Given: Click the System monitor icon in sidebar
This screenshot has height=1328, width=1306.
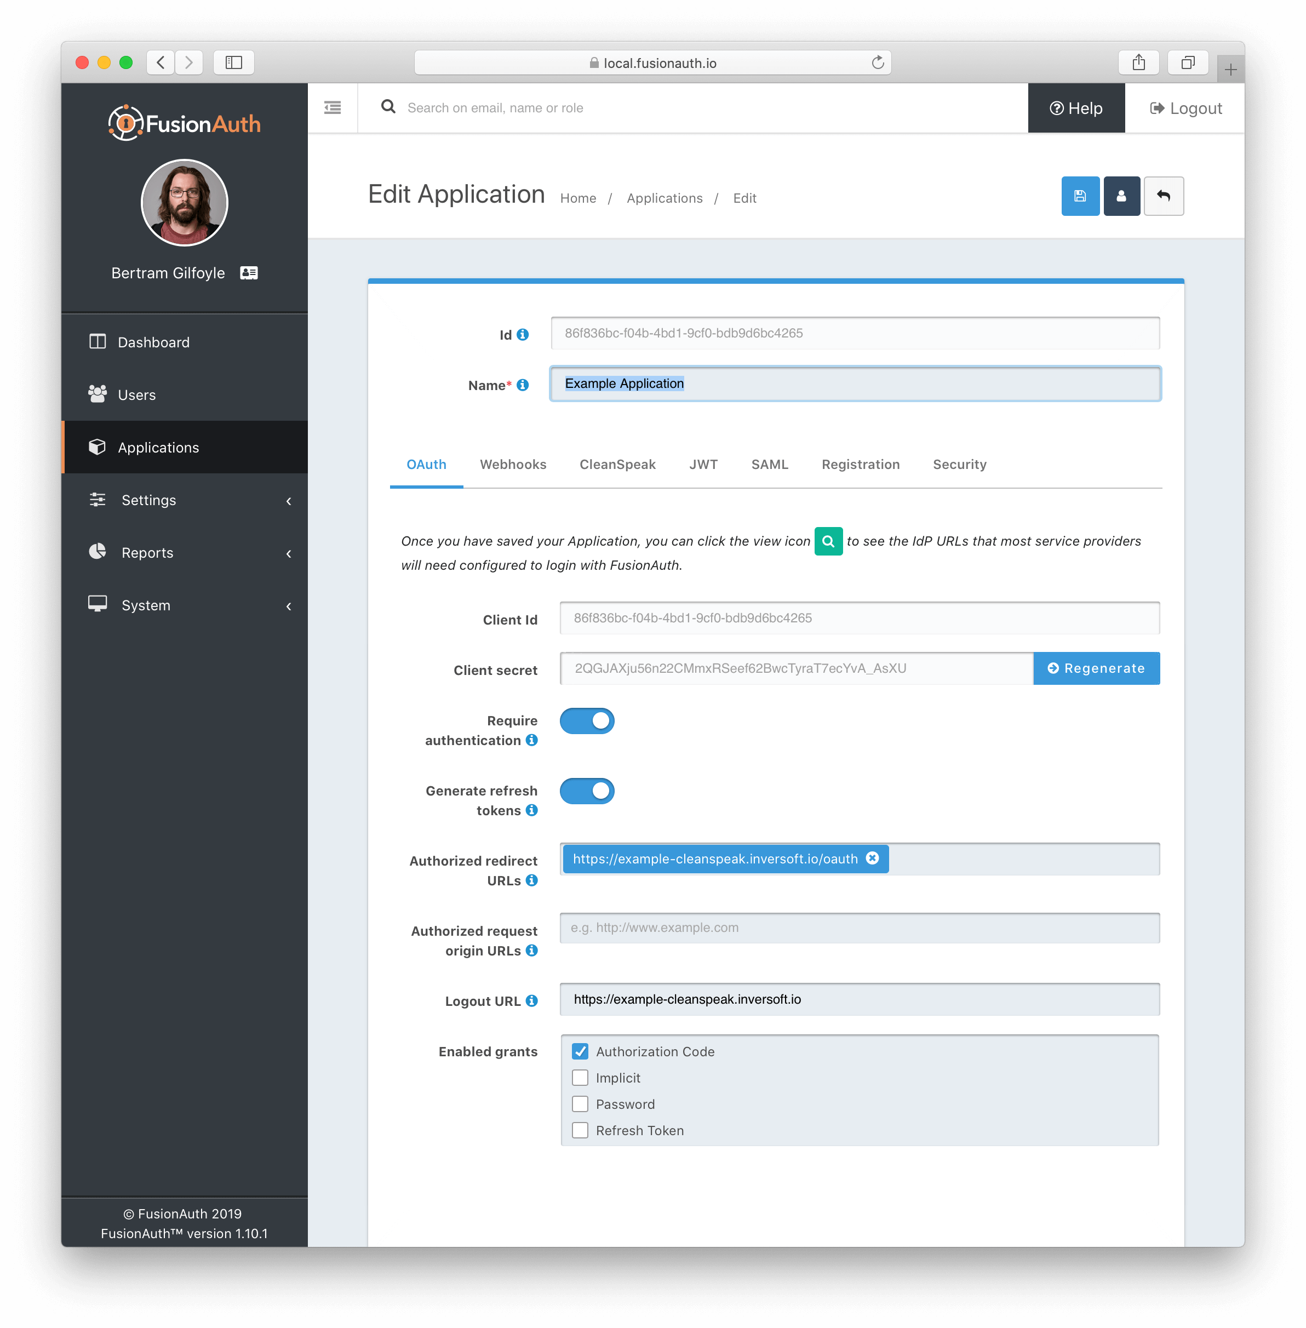Looking at the screenshot, I should click(x=98, y=604).
